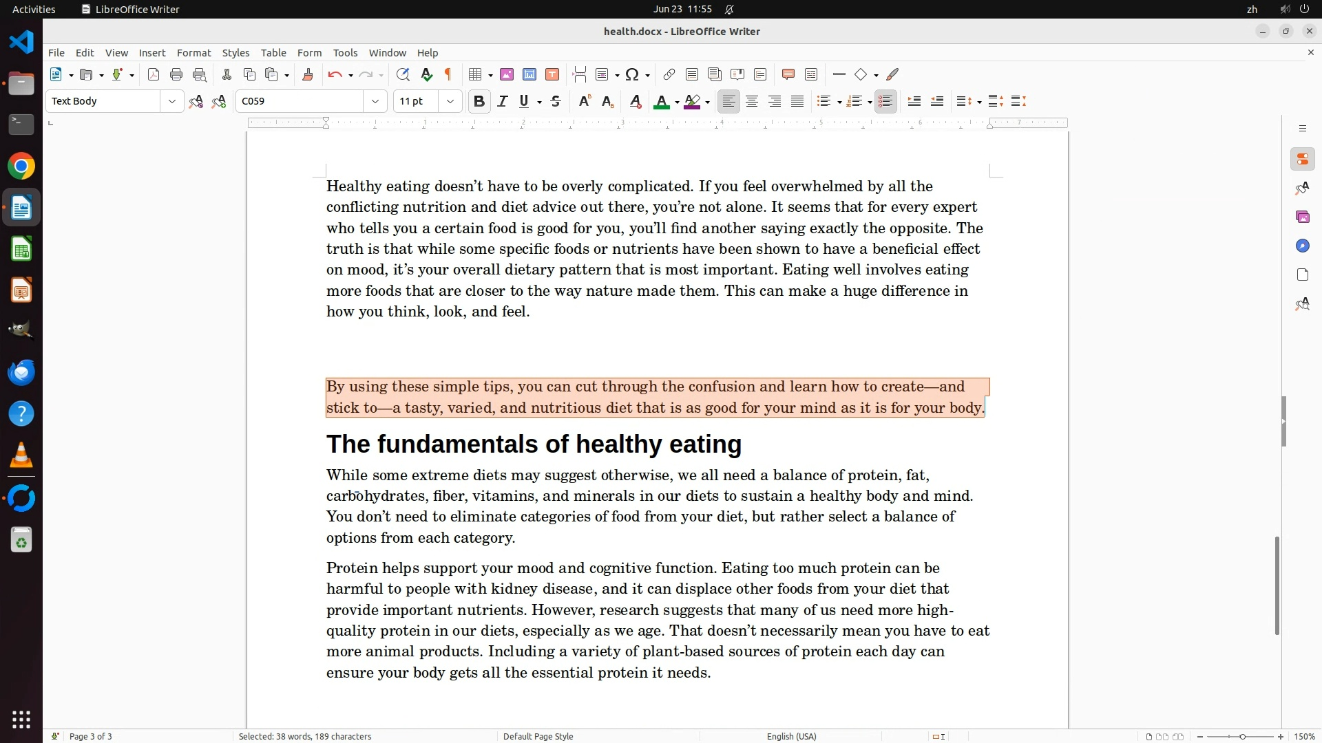Click English (USA) language in status bar
Screen dimensions: 1322x743
[791, 736]
